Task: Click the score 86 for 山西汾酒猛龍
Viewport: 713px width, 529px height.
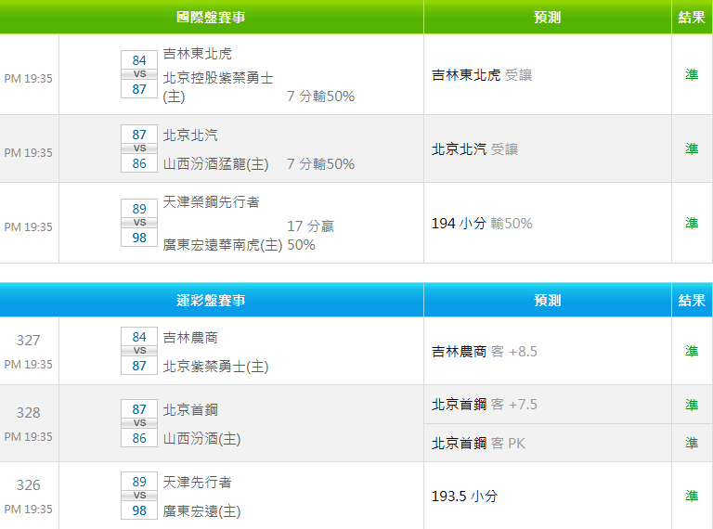Action: [139, 163]
